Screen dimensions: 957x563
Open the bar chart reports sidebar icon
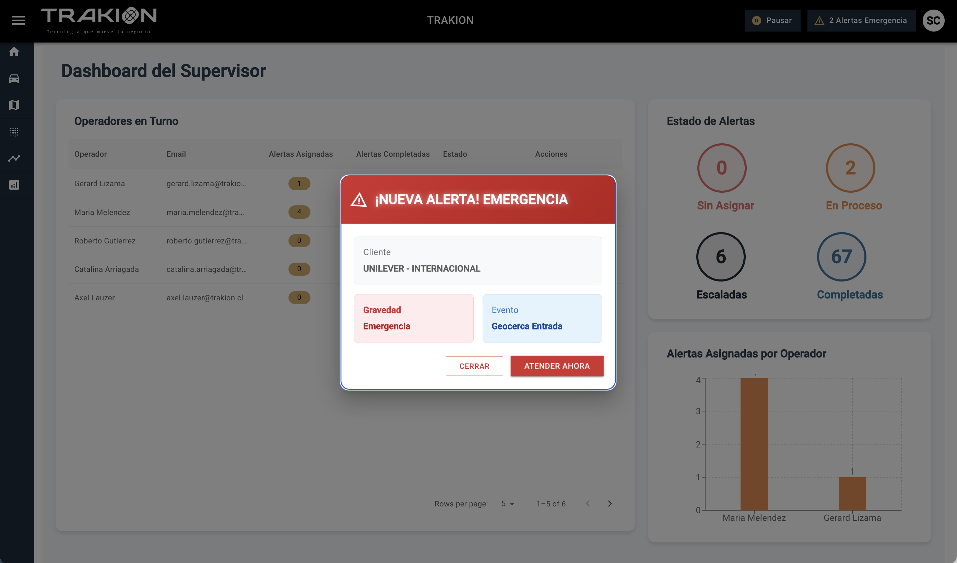click(x=14, y=185)
